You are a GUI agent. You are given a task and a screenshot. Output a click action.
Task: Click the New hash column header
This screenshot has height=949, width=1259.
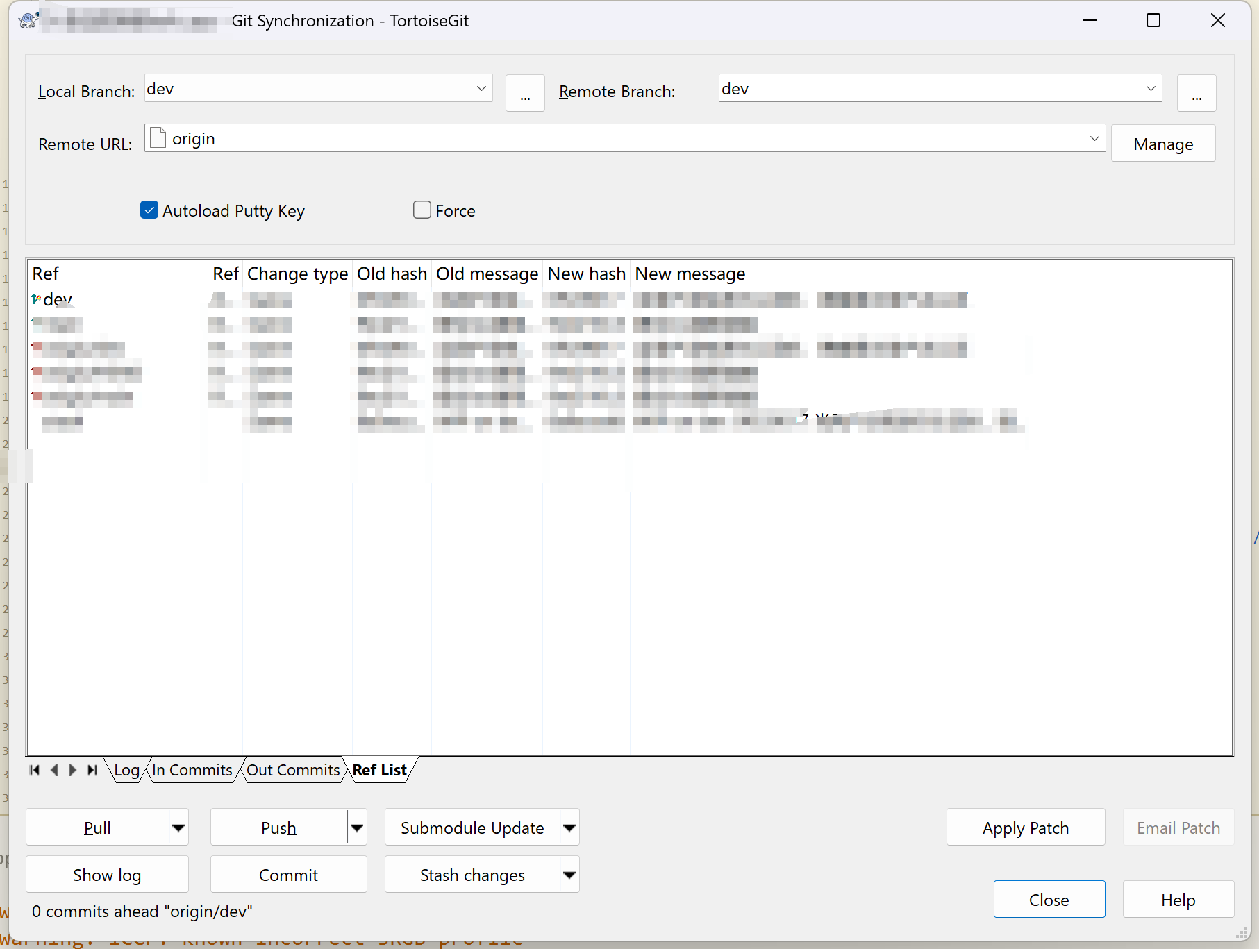click(586, 274)
